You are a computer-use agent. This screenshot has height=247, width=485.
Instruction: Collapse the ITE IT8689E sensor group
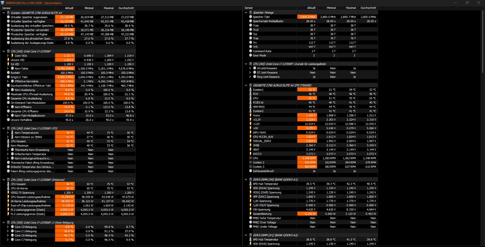(x=246, y=86)
